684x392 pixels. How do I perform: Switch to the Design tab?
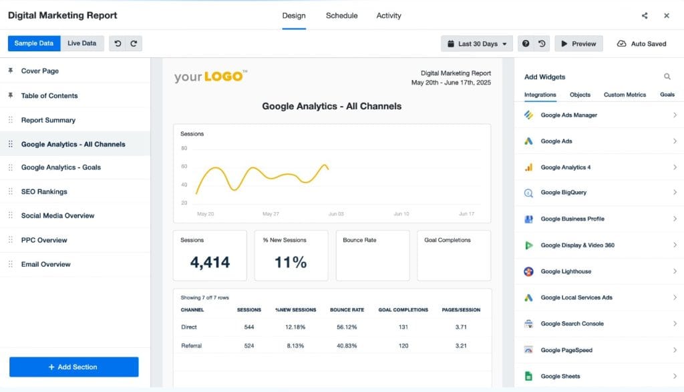(x=294, y=16)
